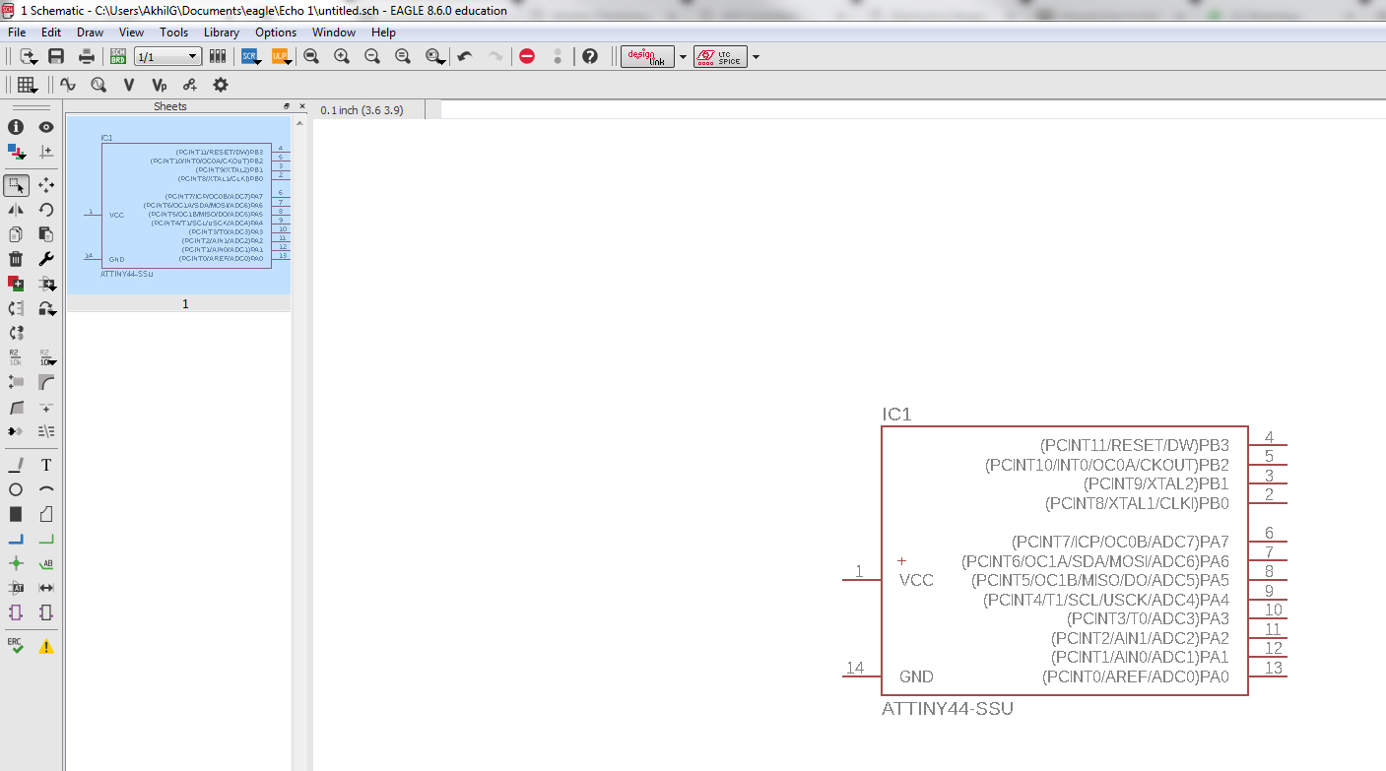Select the Mirror tool
The width and height of the screenshot is (1386, 771).
[x=16, y=209]
